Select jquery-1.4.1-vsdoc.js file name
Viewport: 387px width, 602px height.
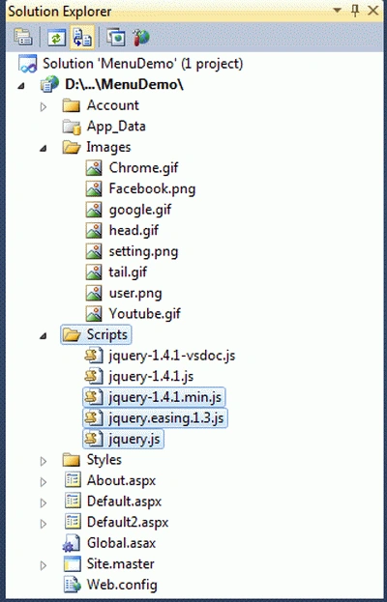172,356
